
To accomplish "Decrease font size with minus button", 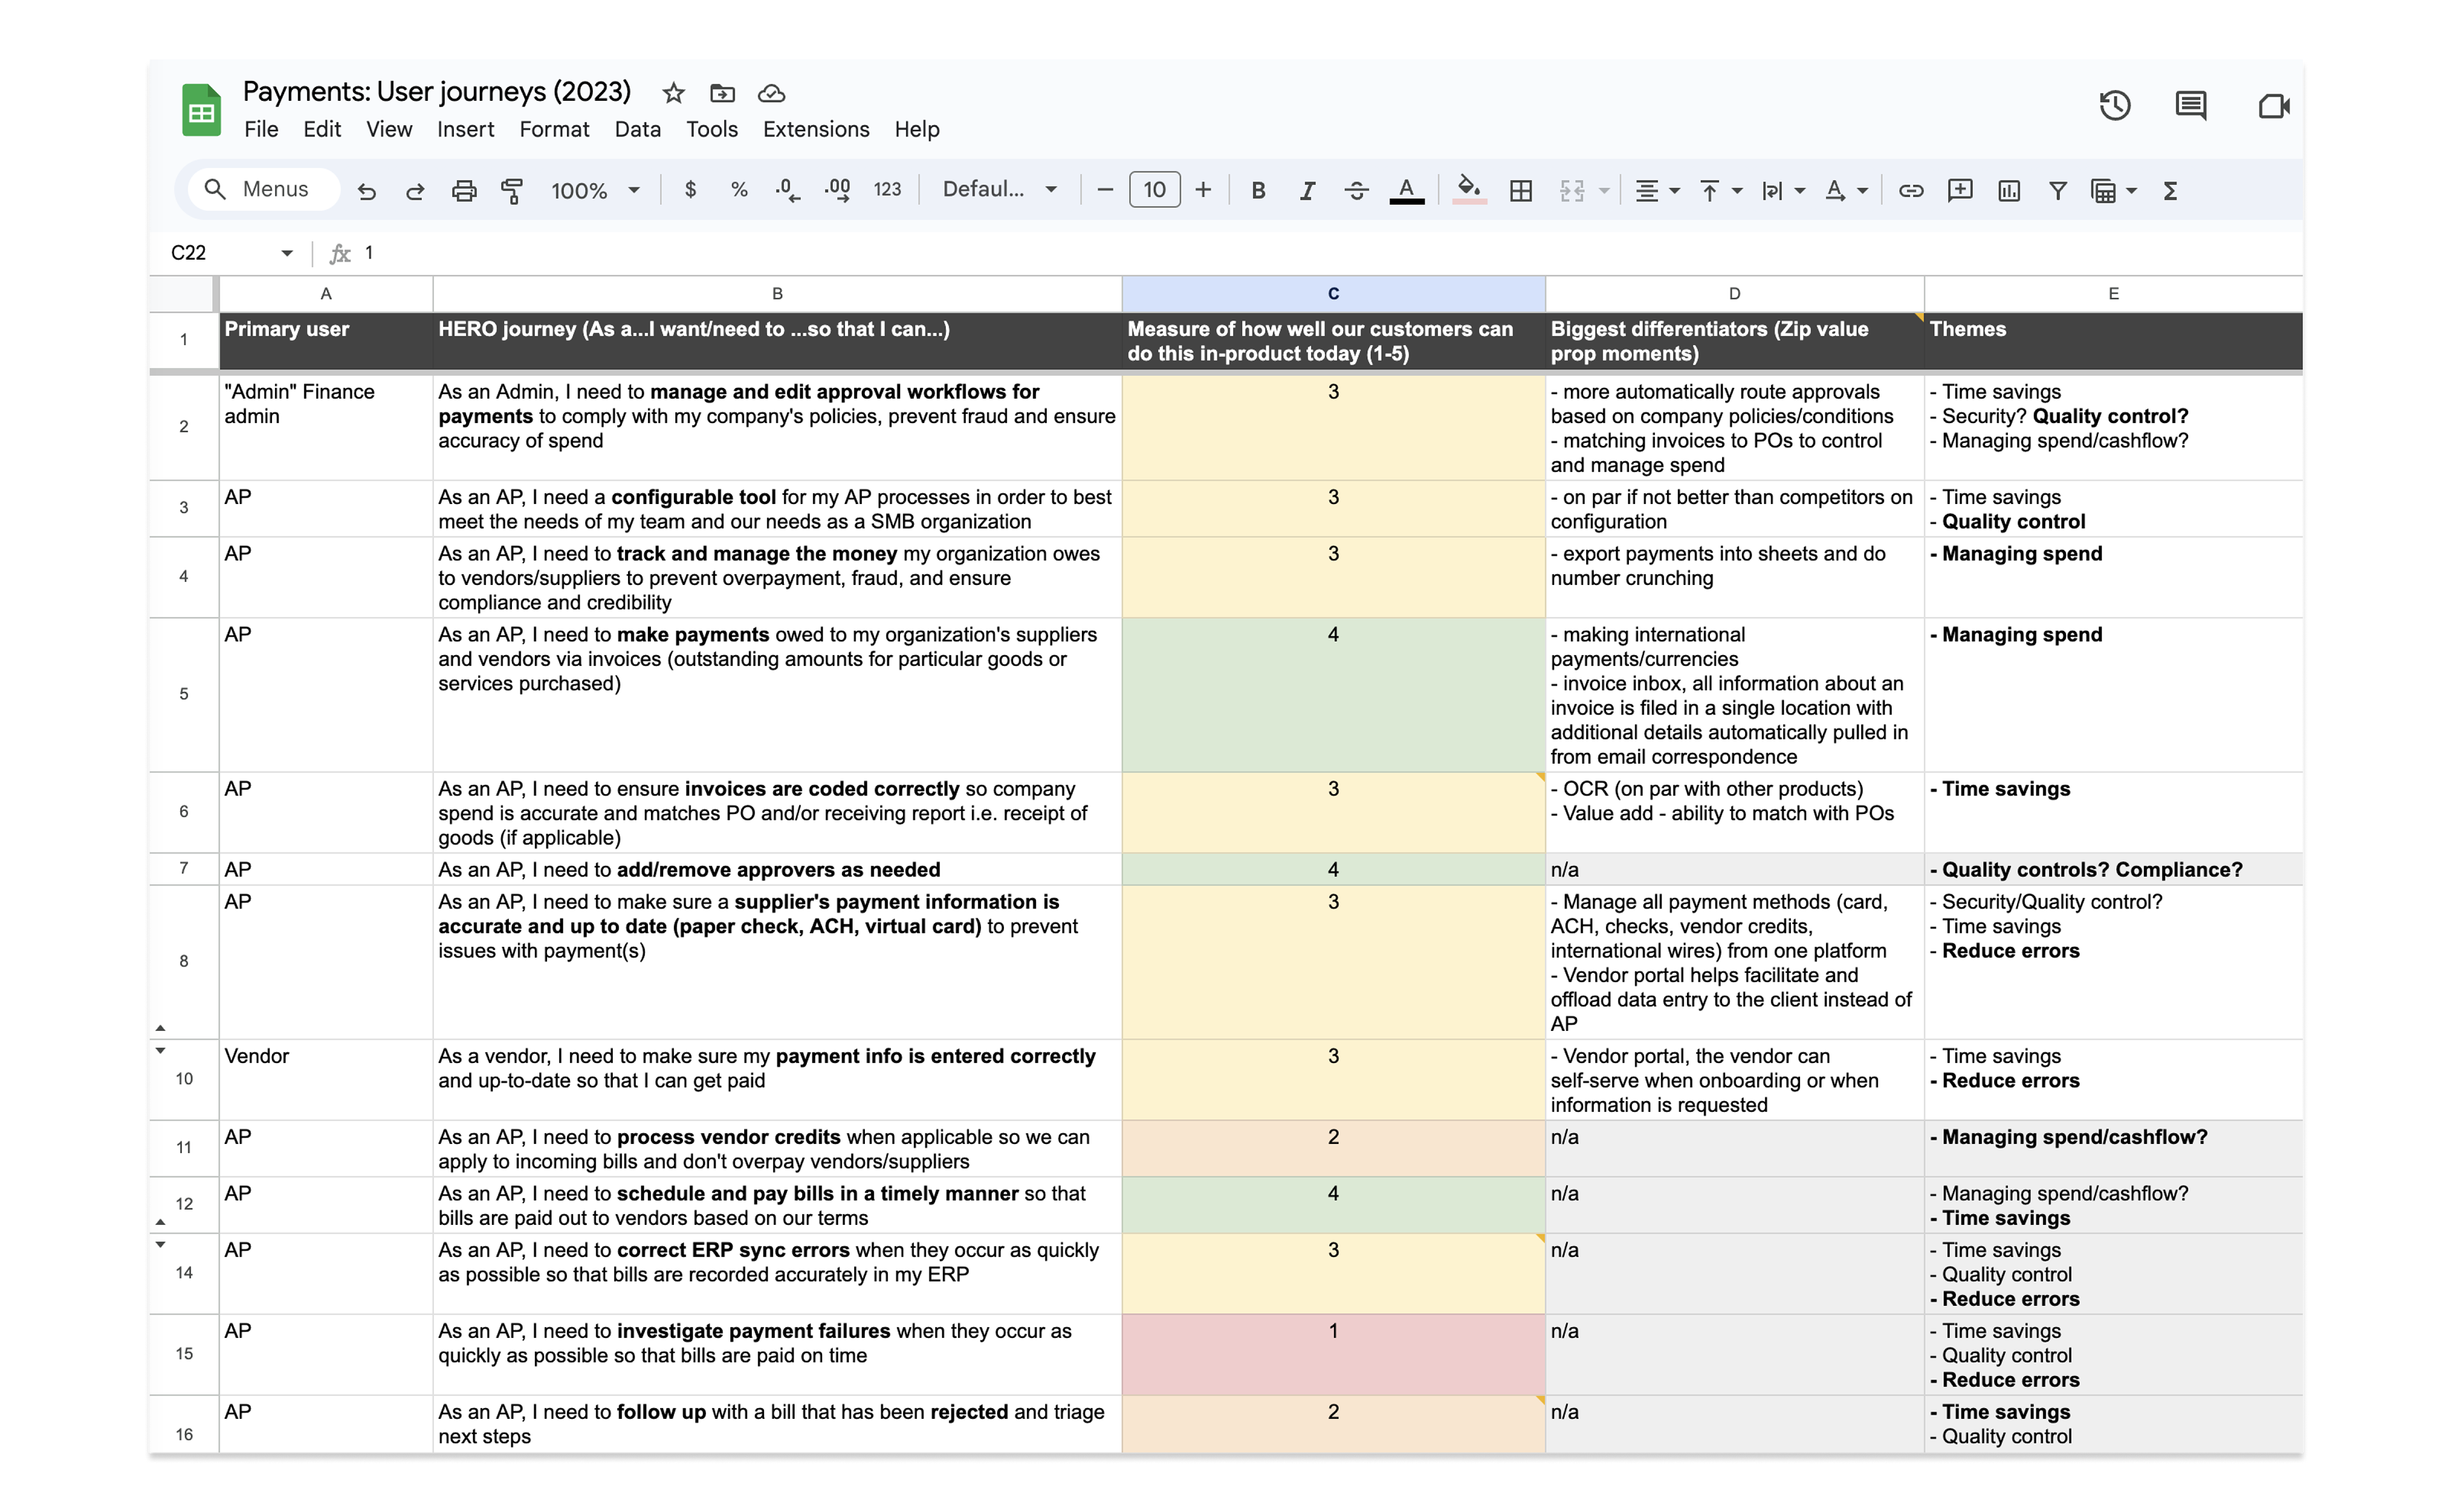I will [x=1104, y=189].
